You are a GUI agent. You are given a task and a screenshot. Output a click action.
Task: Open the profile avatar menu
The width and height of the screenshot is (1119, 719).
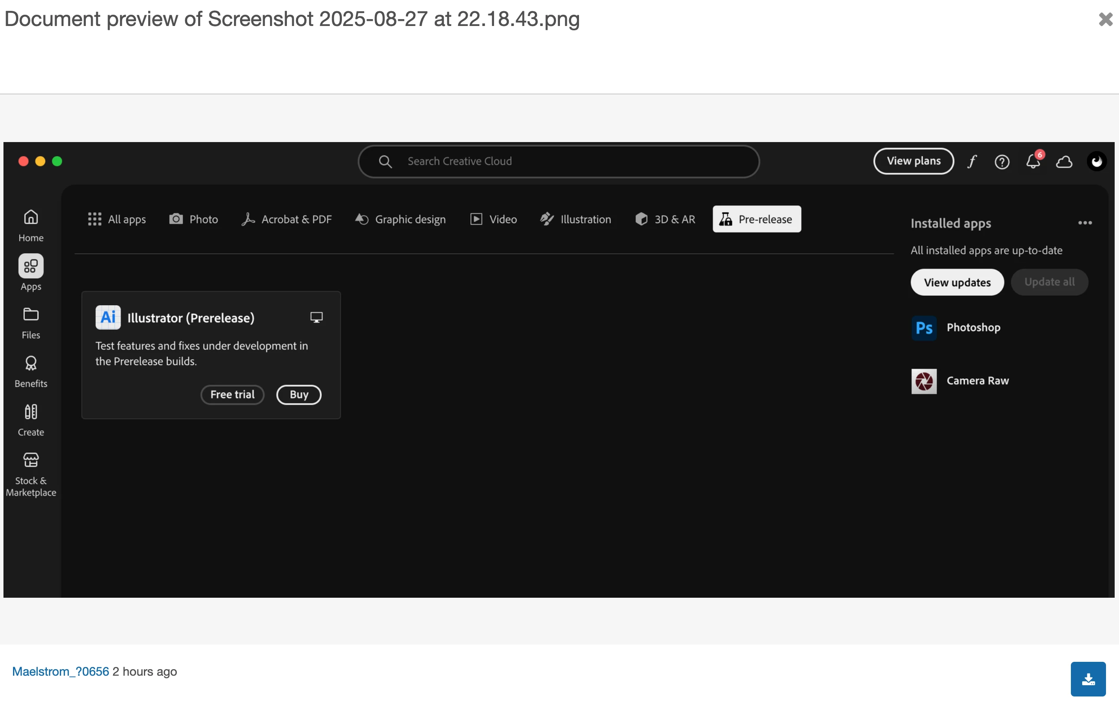tap(1096, 162)
